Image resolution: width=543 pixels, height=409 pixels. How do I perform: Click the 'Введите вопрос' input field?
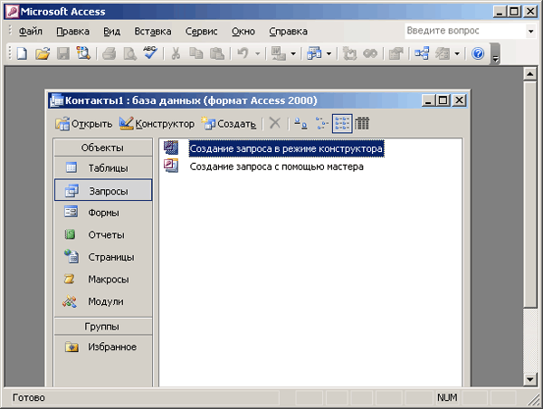(465, 31)
